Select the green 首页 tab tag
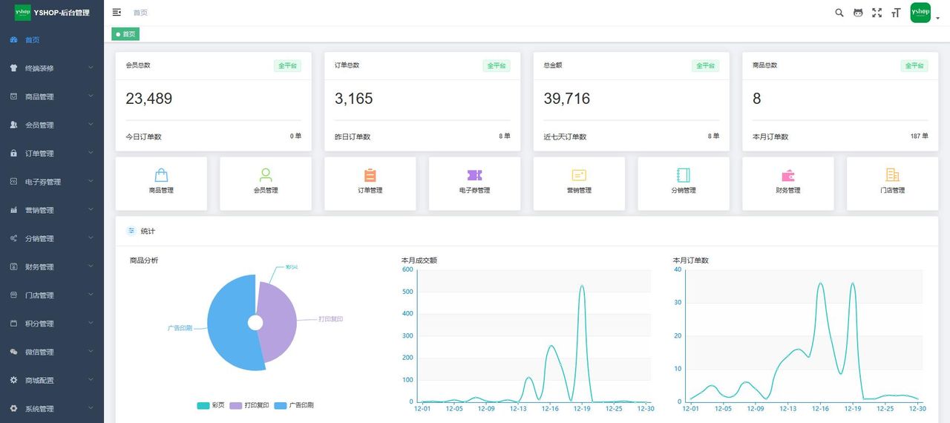 click(125, 34)
